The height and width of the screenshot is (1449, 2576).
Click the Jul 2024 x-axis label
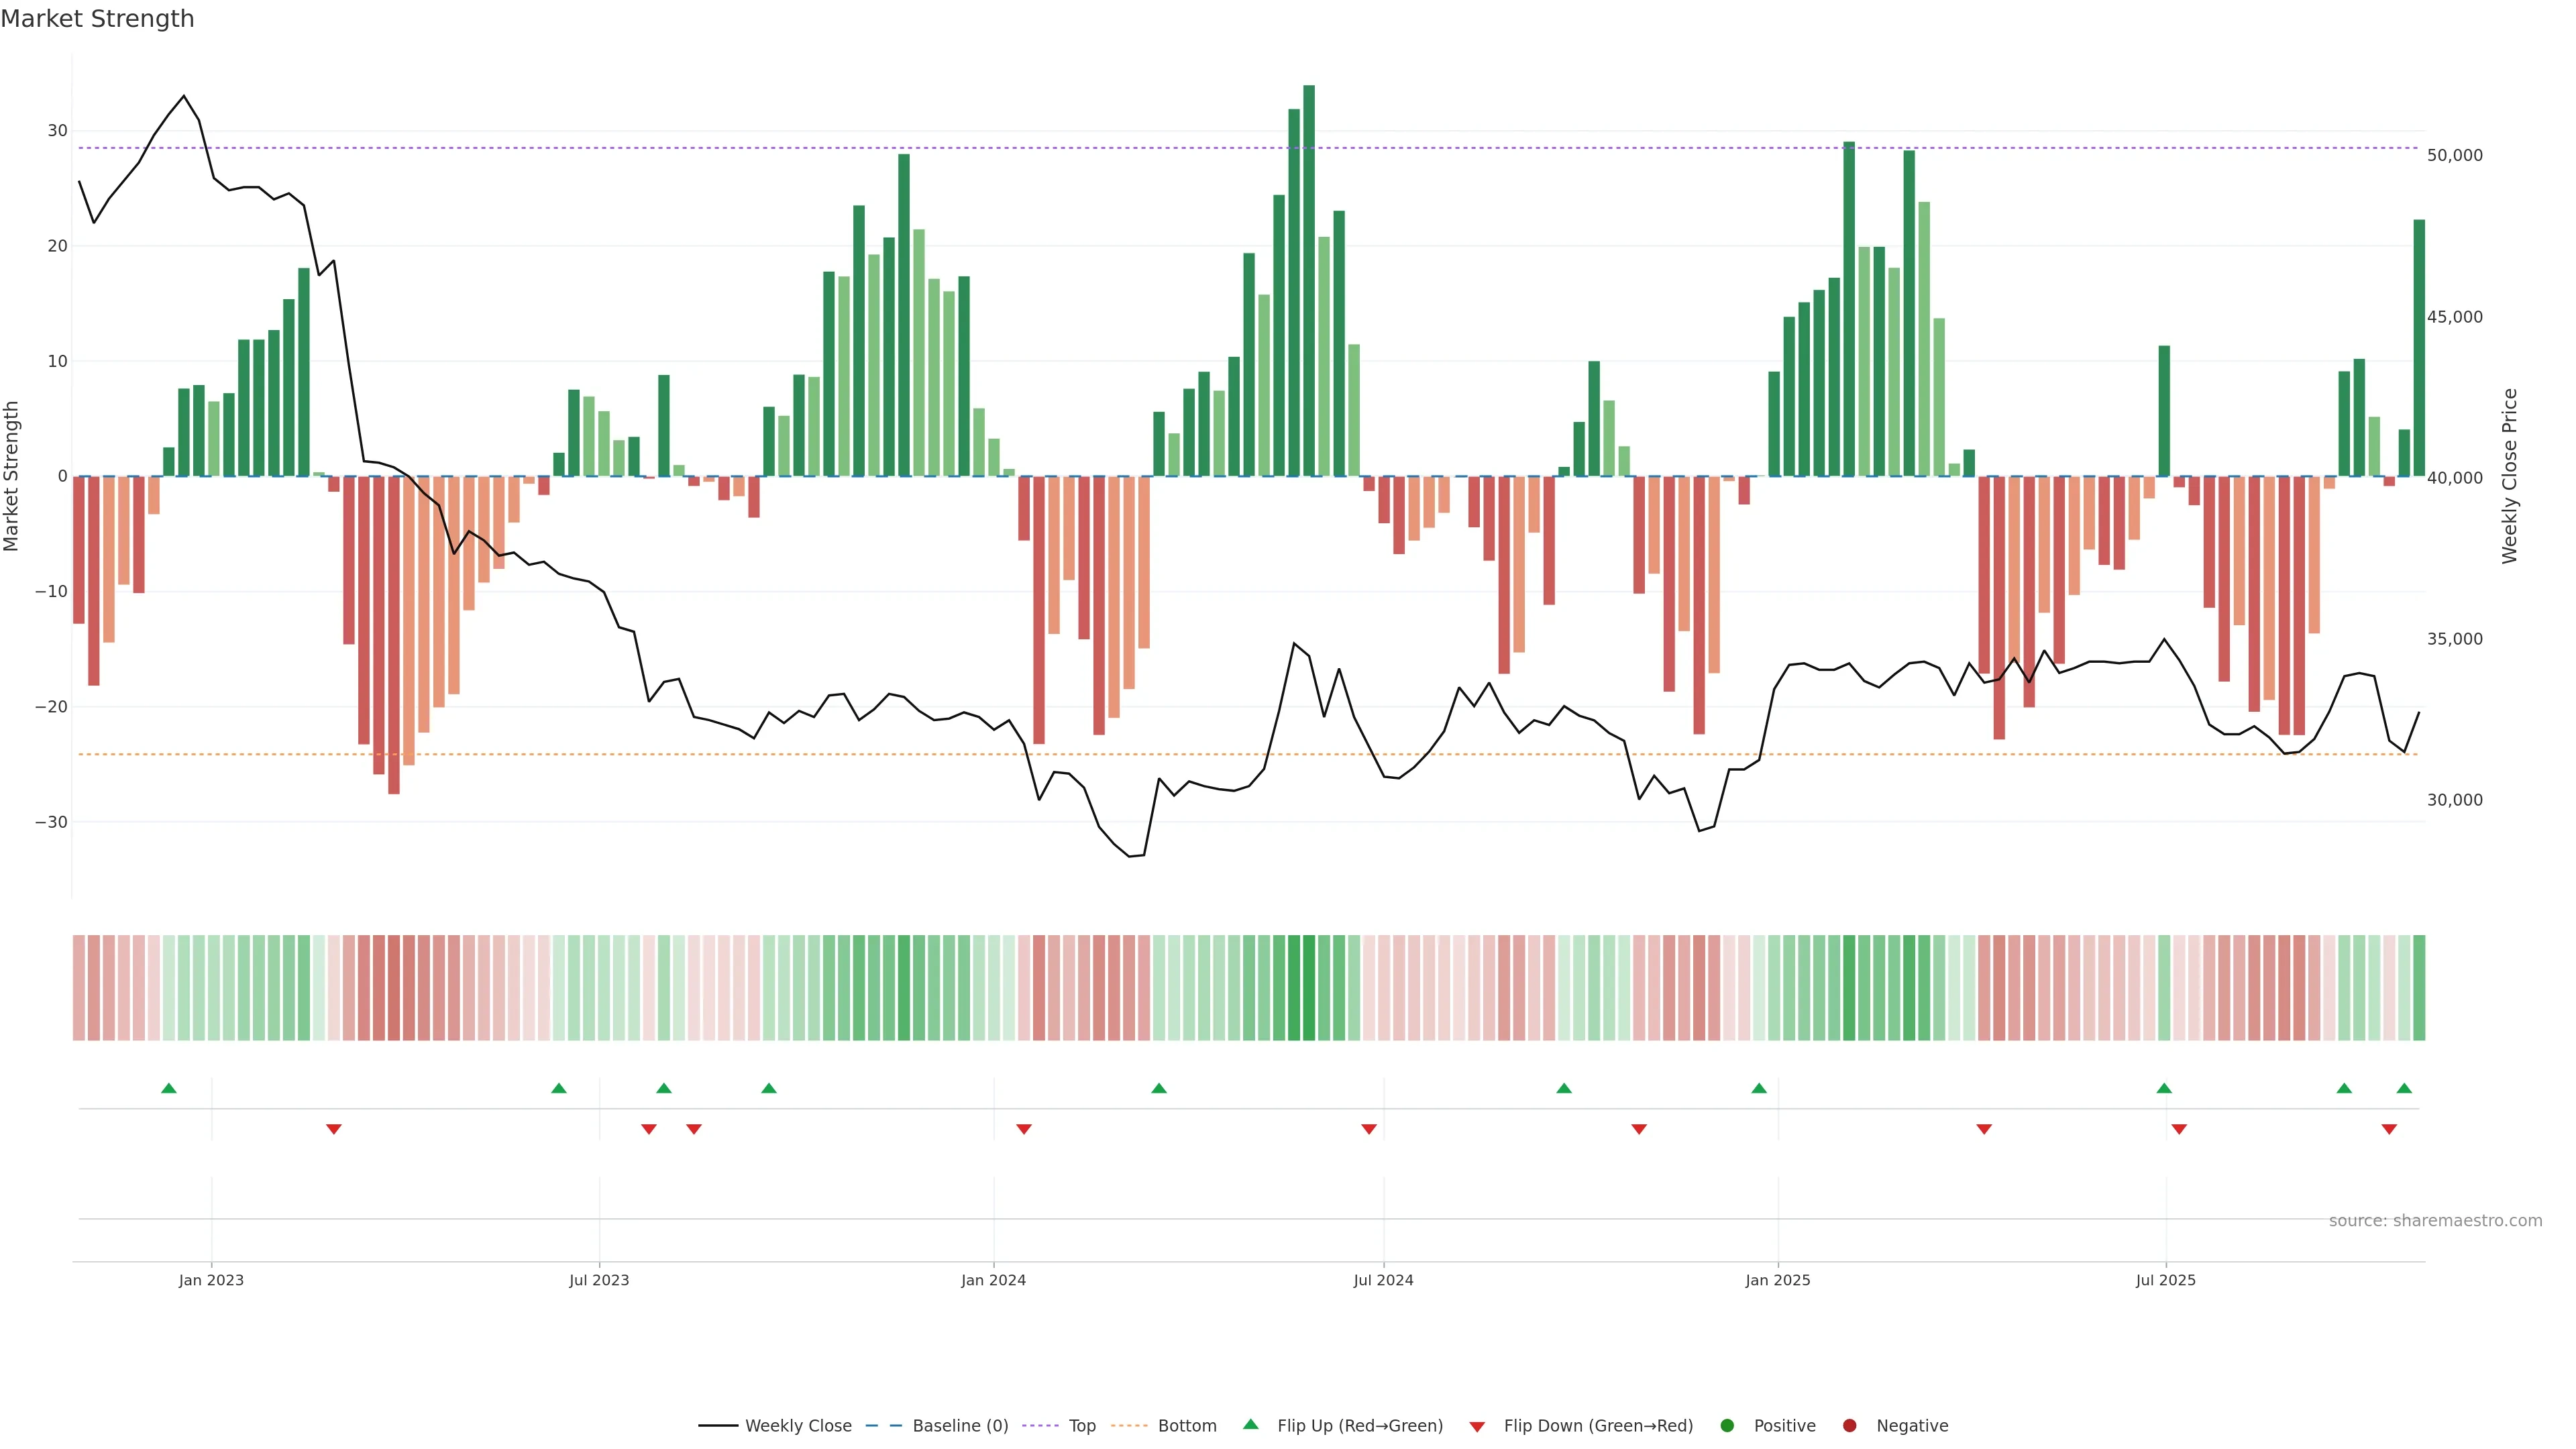[x=1383, y=1280]
